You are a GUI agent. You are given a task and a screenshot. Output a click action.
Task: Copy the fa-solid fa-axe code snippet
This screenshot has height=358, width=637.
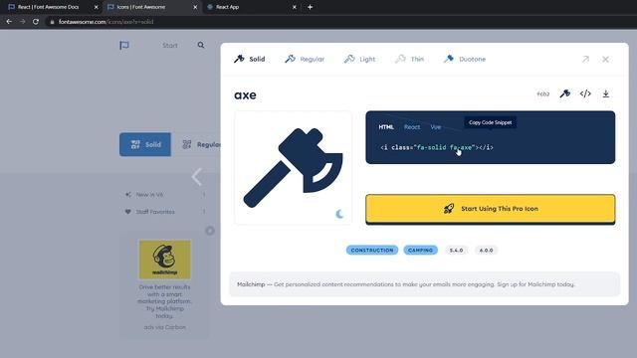[437, 147]
